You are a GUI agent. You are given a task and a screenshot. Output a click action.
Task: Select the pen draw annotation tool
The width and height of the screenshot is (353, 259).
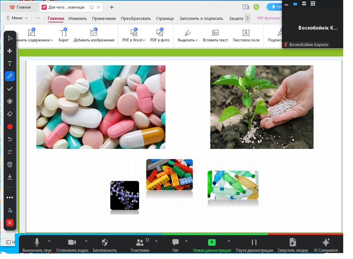10,76
